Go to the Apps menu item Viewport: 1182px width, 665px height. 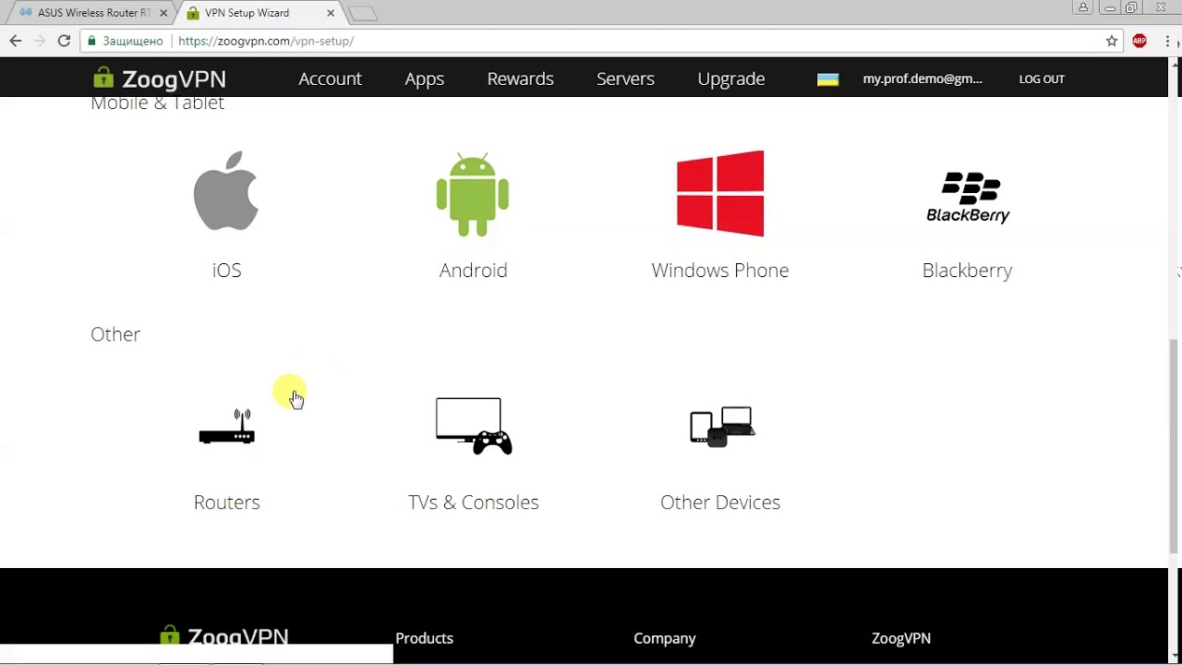coord(425,79)
